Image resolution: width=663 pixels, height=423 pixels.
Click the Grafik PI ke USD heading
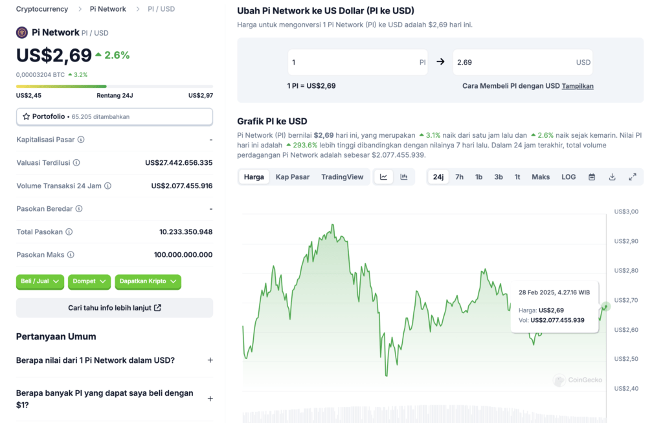tap(272, 122)
